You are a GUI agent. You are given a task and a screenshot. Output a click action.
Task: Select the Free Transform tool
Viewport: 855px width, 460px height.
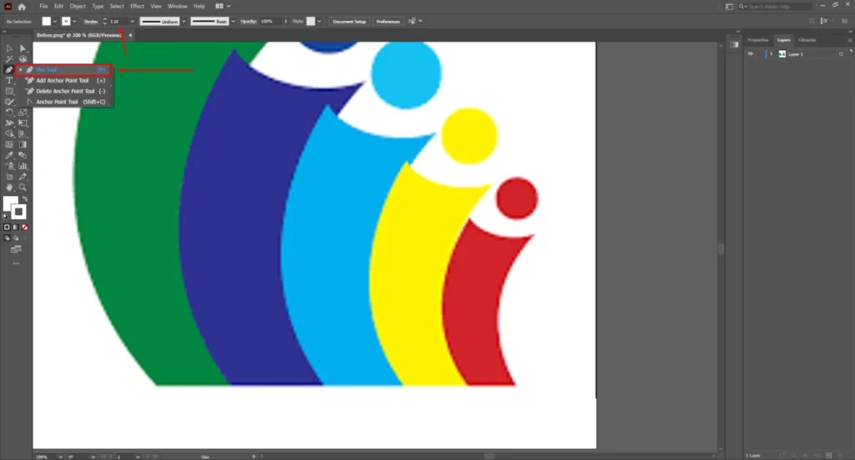[23, 124]
